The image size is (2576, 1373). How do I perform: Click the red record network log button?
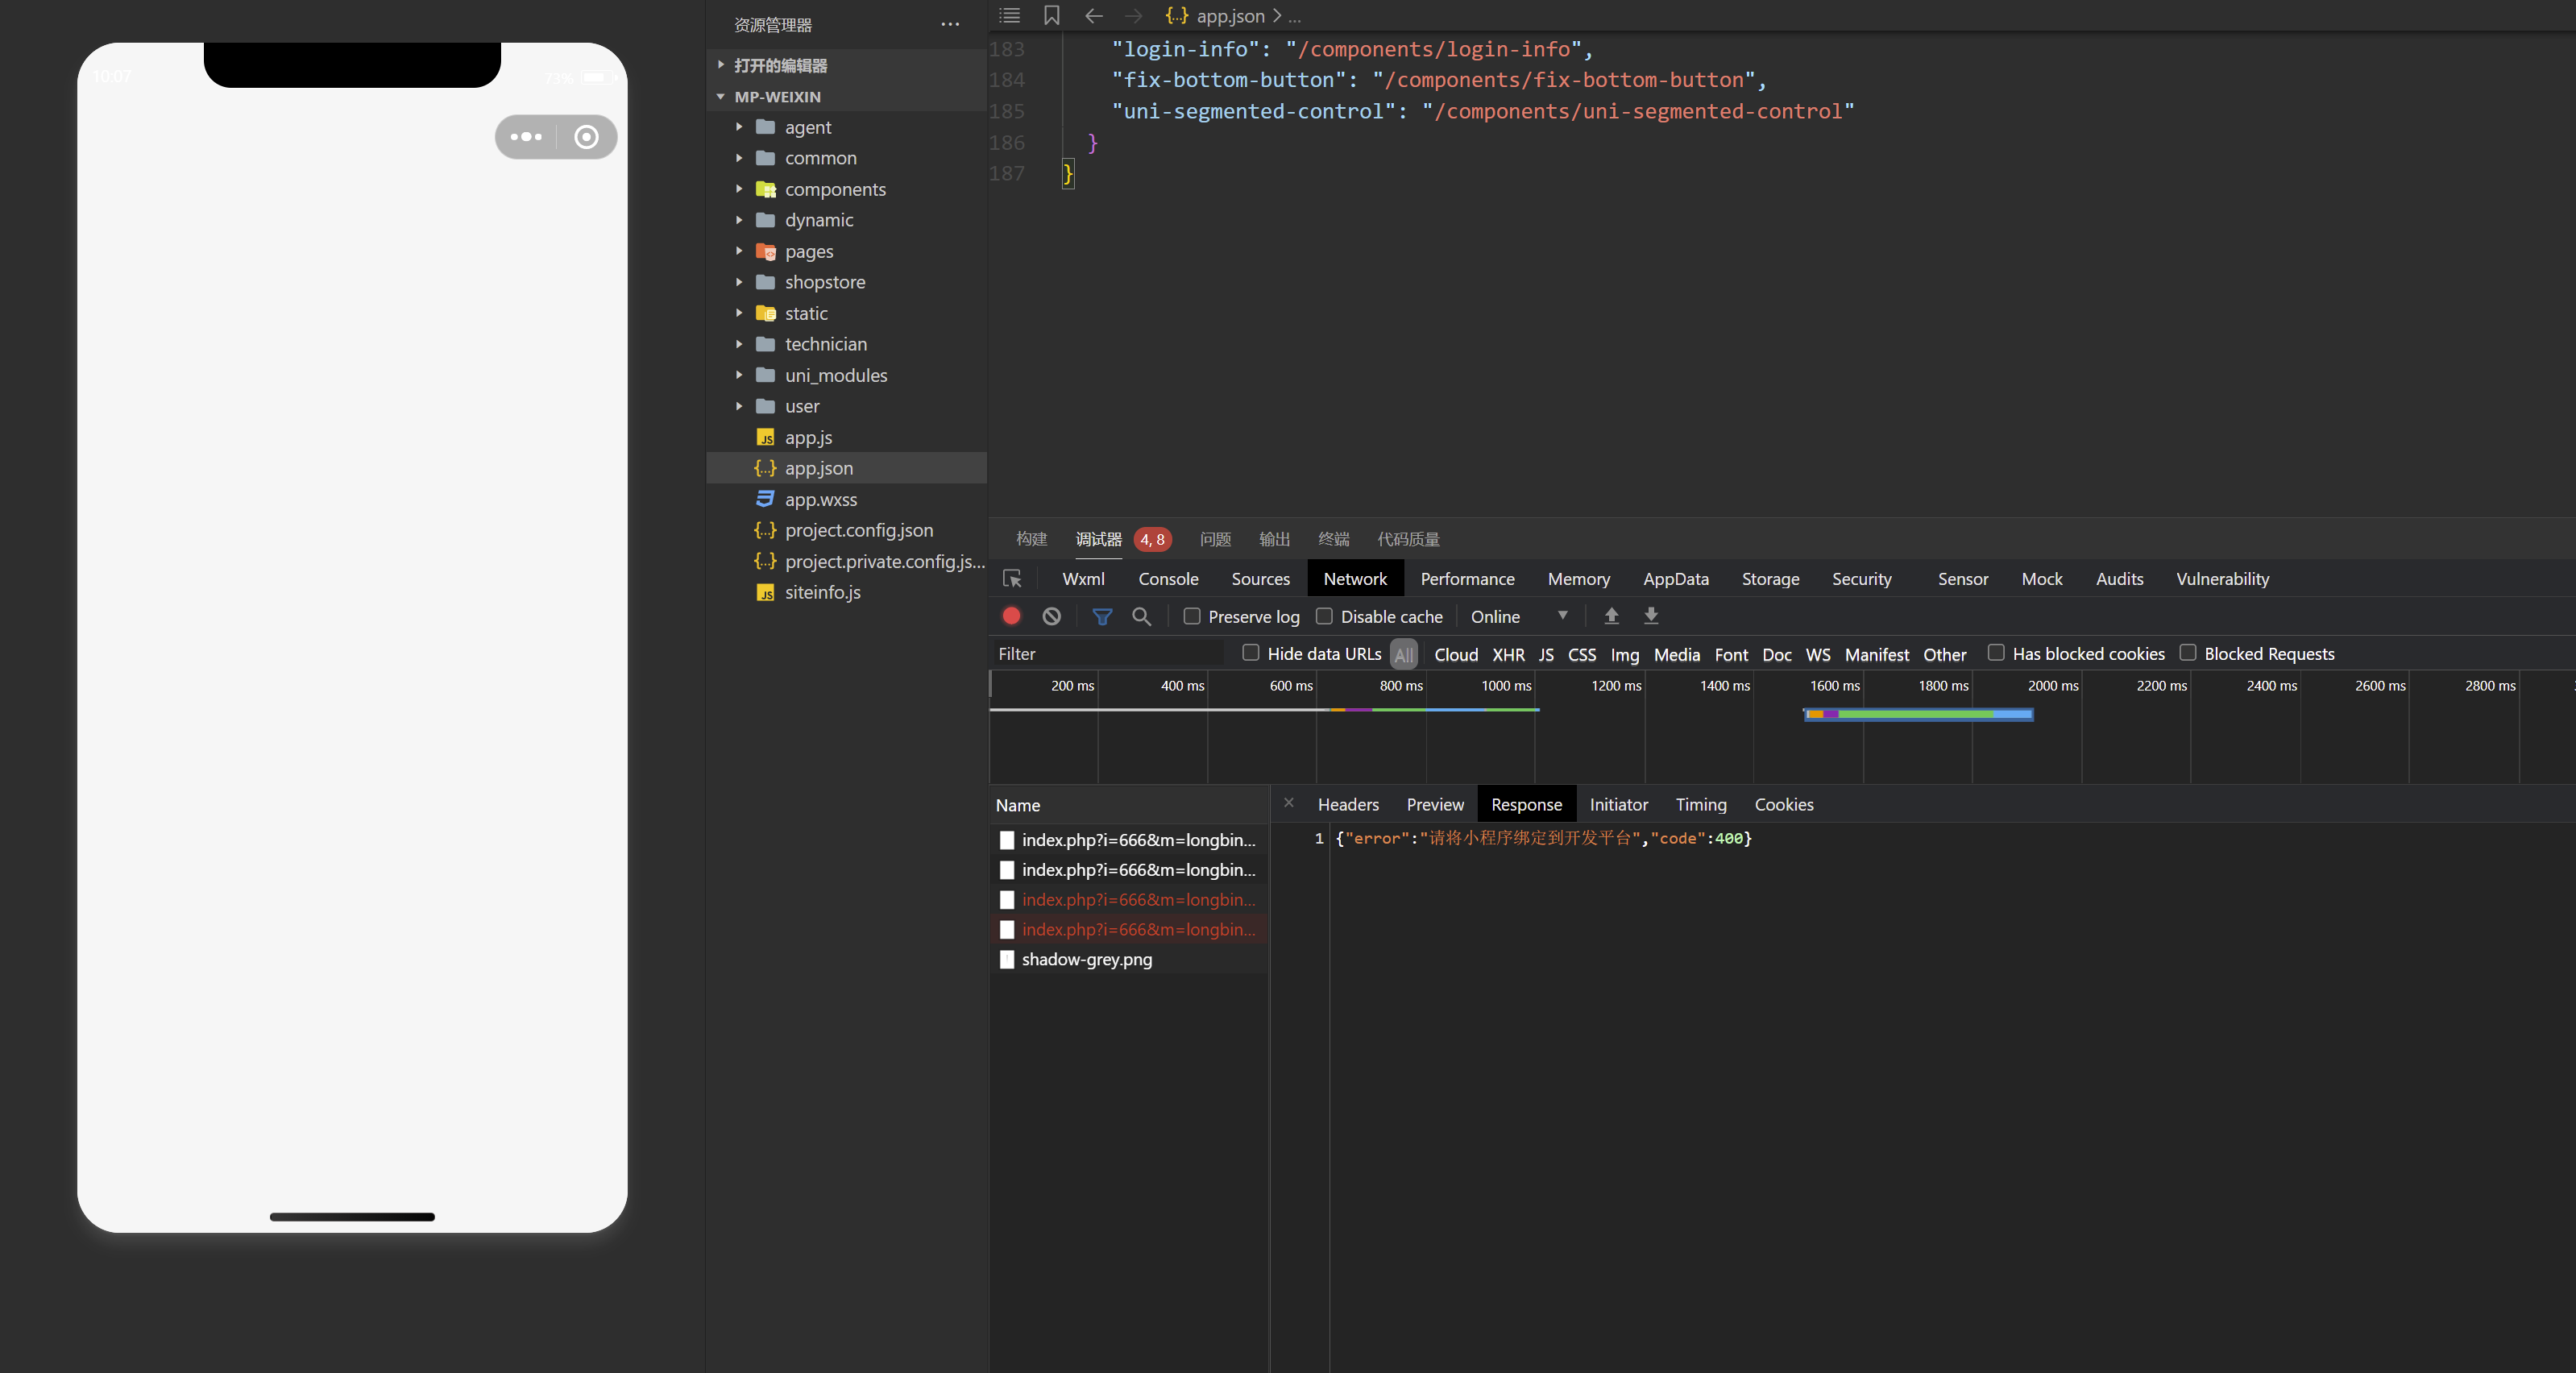[x=1011, y=616]
